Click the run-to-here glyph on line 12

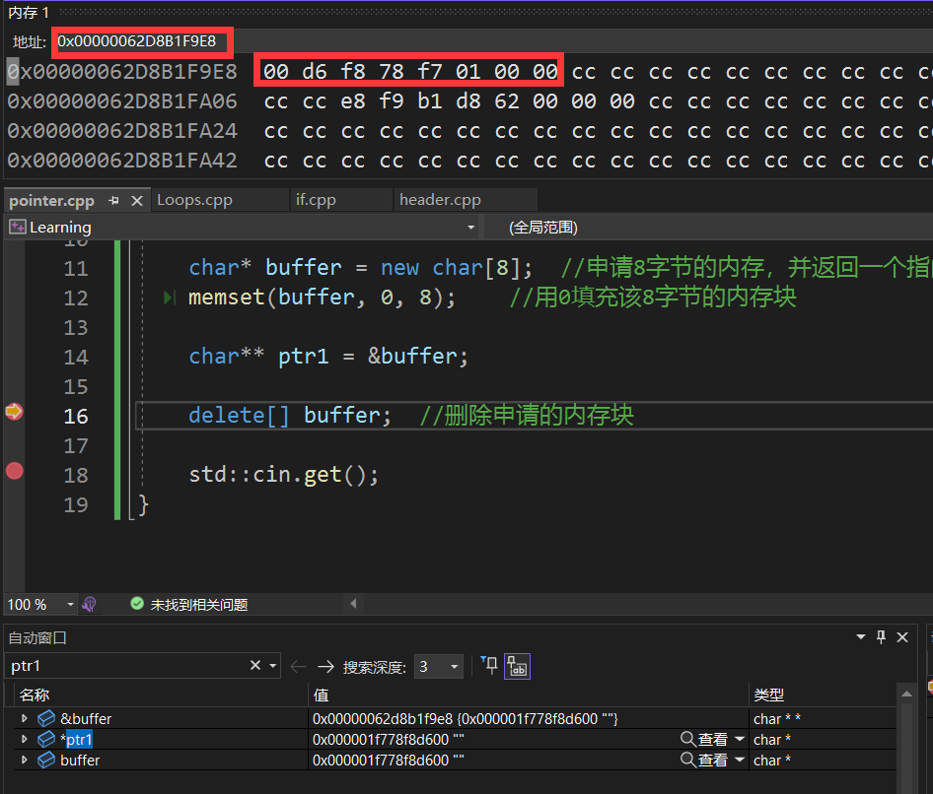tap(170, 298)
